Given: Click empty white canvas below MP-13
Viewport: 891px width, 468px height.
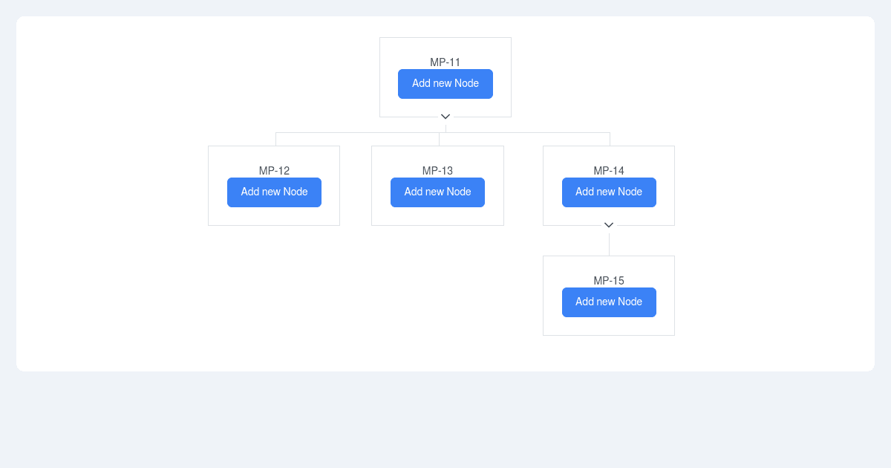Looking at the screenshot, I should point(437,297).
